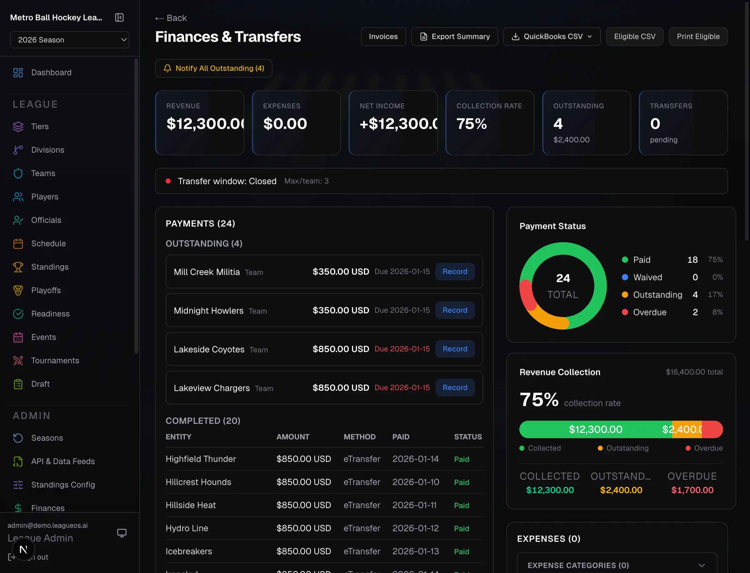Expand the QuickBooks CSV options

[551, 37]
